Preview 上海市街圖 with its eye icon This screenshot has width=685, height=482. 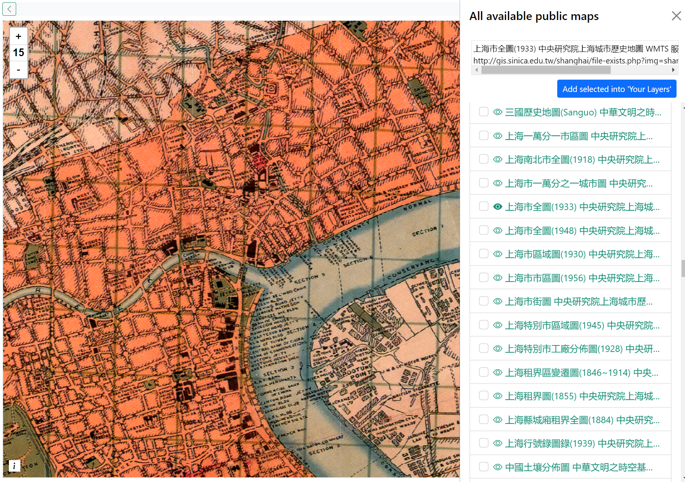(498, 301)
